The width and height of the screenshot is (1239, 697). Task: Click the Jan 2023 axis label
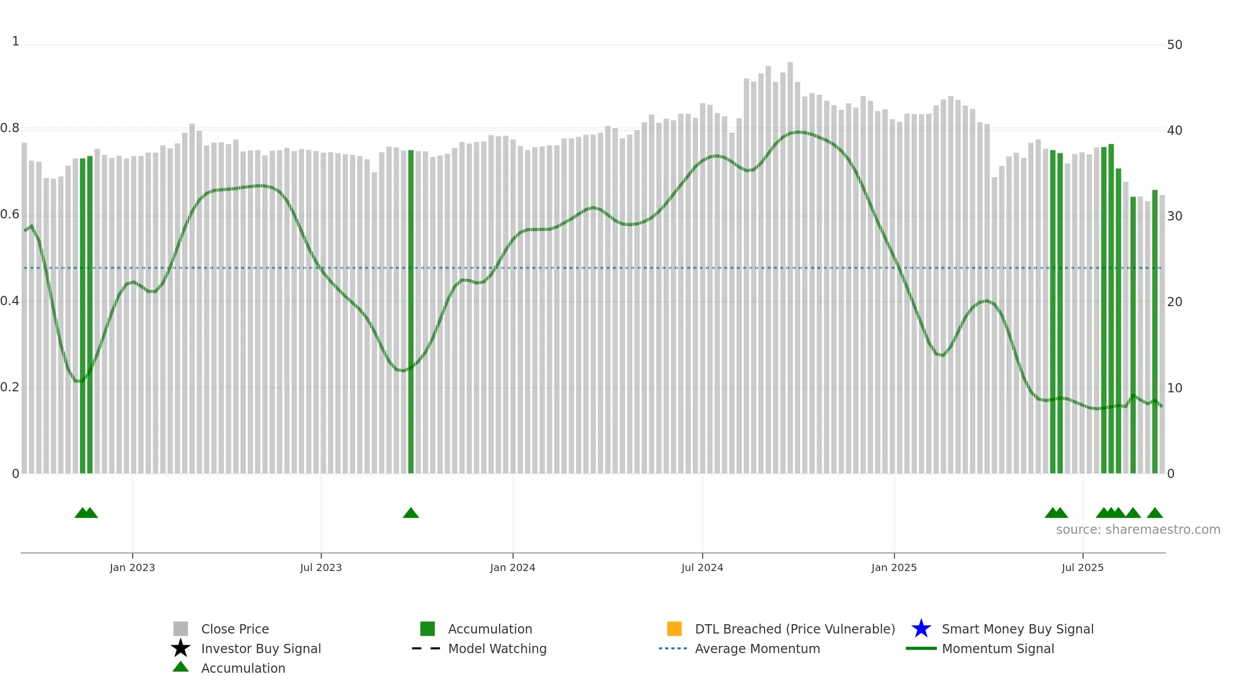pyautogui.click(x=132, y=568)
